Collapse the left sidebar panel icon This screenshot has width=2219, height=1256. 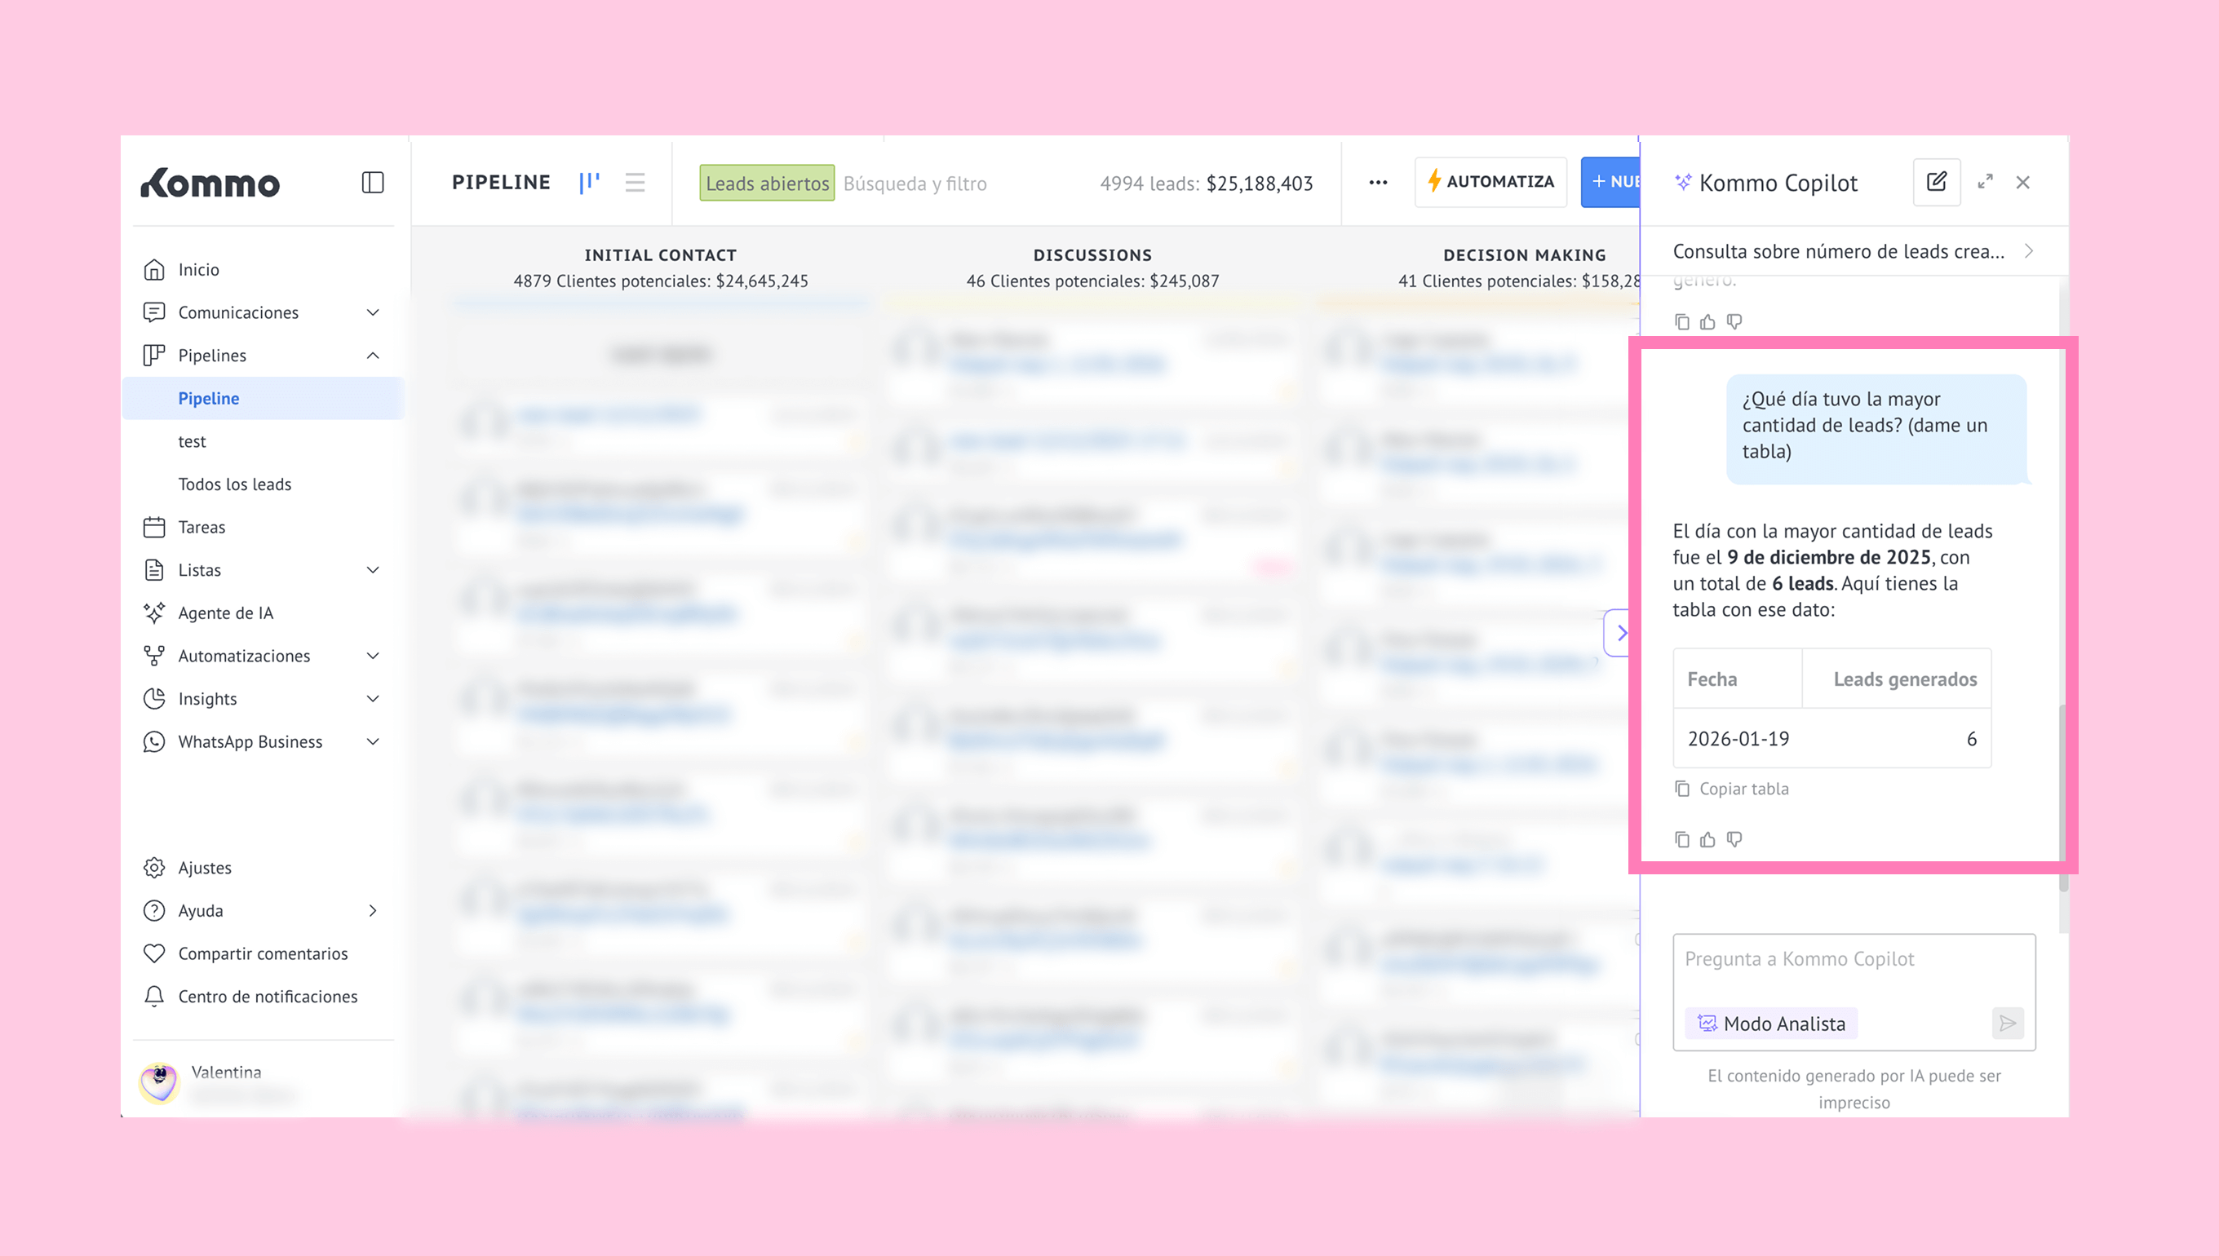pyautogui.click(x=372, y=182)
